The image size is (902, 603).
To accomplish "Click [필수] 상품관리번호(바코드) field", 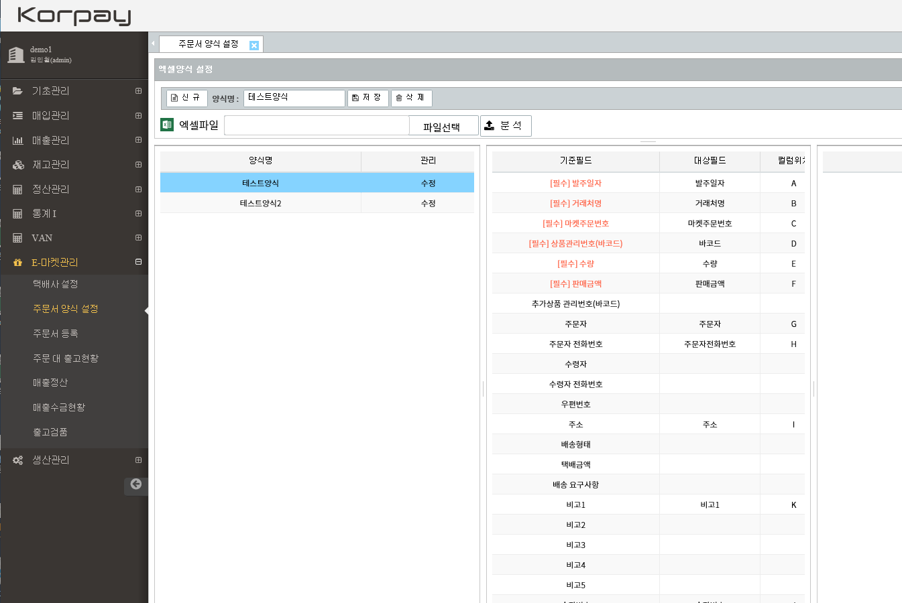I will tap(575, 243).
